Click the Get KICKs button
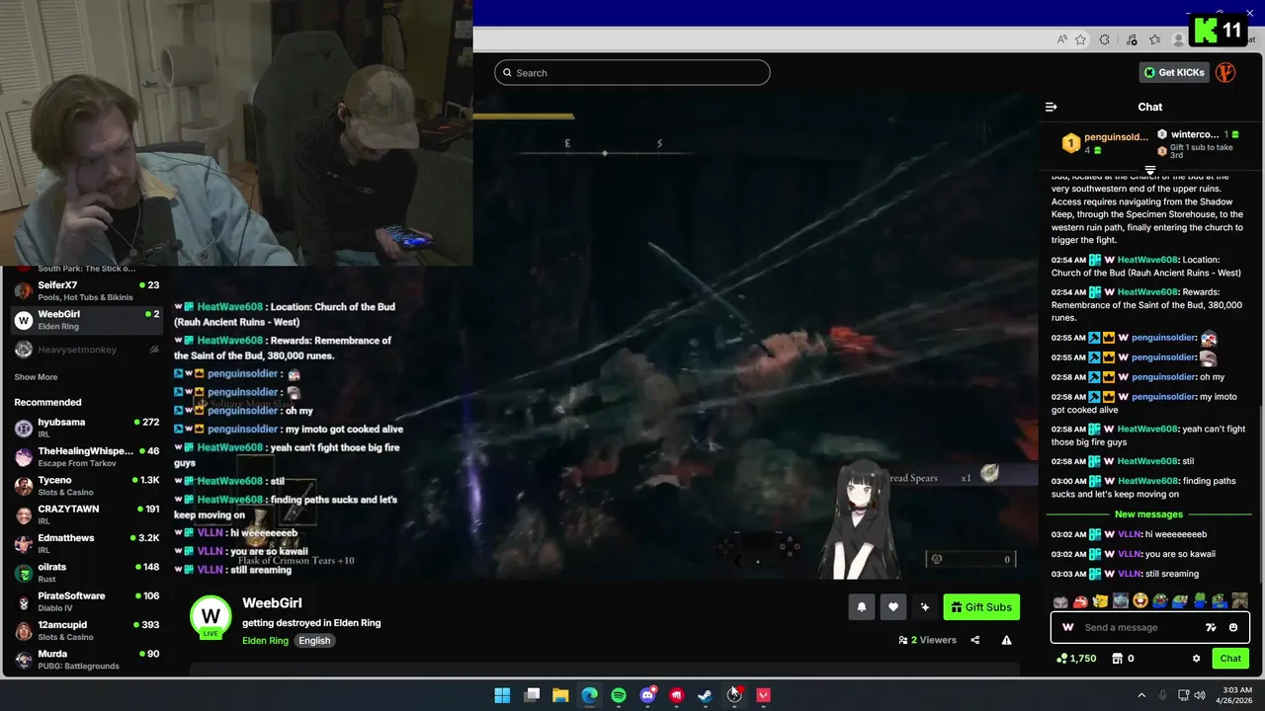This screenshot has height=711, width=1265. click(x=1174, y=72)
